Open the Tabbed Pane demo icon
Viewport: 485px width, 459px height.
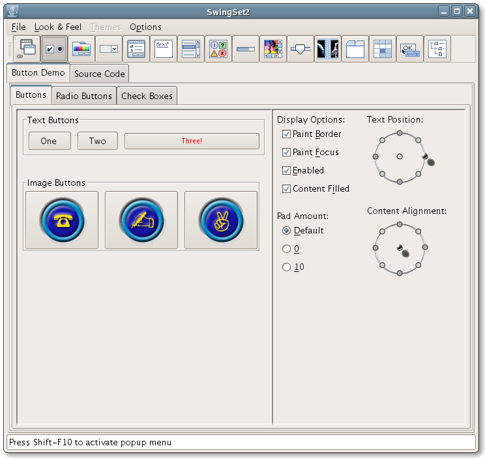355,49
